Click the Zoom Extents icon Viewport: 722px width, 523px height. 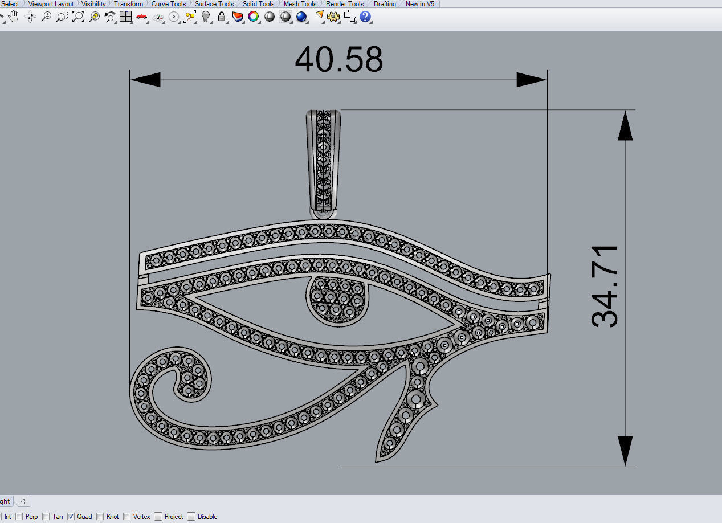click(78, 17)
